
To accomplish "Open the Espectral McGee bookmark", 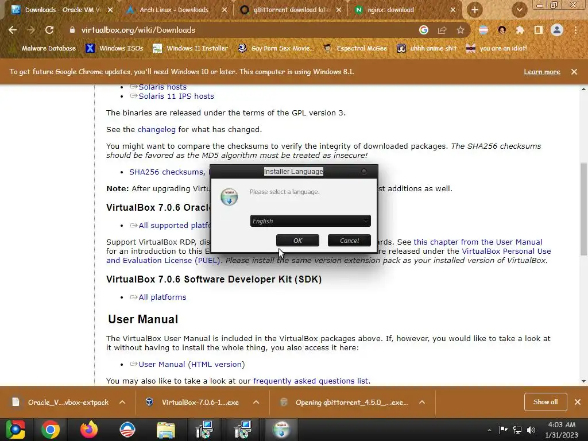I will pos(355,48).
